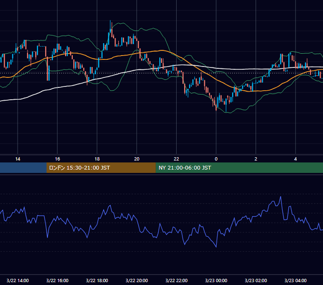Image resolution: width=323 pixels, height=285 pixels.
Task: Click the time axis label 14
Action: pos(18,159)
